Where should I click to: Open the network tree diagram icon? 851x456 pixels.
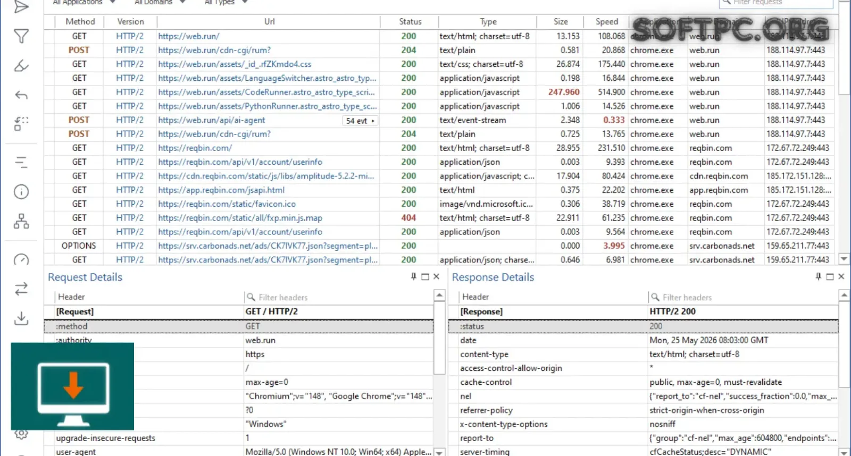coord(21,221)
